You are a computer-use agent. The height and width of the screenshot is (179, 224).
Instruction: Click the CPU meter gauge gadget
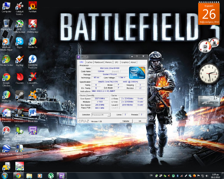pos(205,46)
